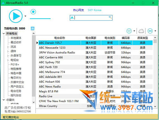Click the AbroadRadio logo icon in search box
The height and width of the screenshot is (120, 159).
[x=72, y=18]
